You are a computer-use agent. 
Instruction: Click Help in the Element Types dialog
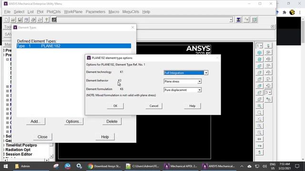pos(105,137)
